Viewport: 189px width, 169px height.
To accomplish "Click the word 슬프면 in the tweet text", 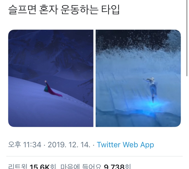I will pyautogui.click(x=22, y=10).
